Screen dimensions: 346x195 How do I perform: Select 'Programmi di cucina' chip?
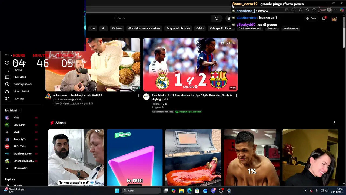[x=178, y=28]
